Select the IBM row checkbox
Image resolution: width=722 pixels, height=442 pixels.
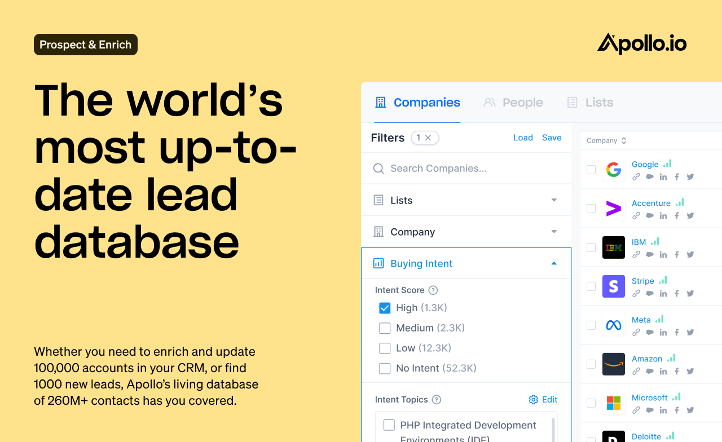591,247
